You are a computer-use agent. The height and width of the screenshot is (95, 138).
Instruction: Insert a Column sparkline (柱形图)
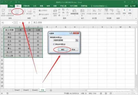[x=94, y=12]
